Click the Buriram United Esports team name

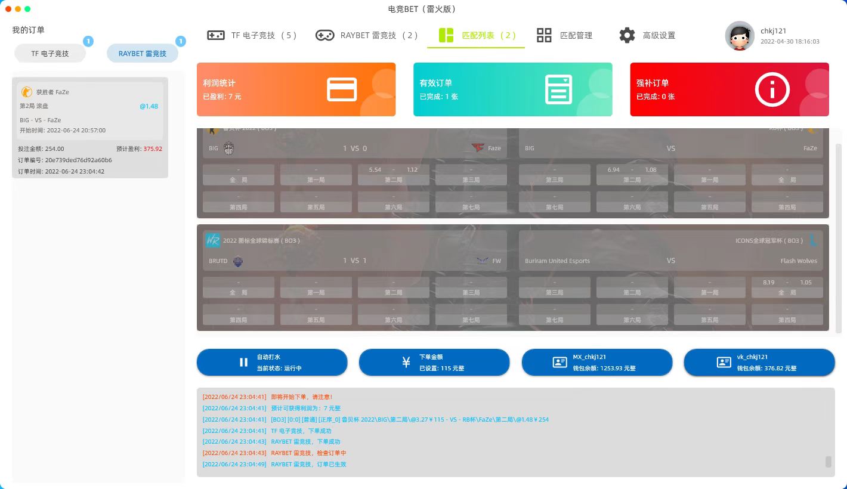(557, 261)
